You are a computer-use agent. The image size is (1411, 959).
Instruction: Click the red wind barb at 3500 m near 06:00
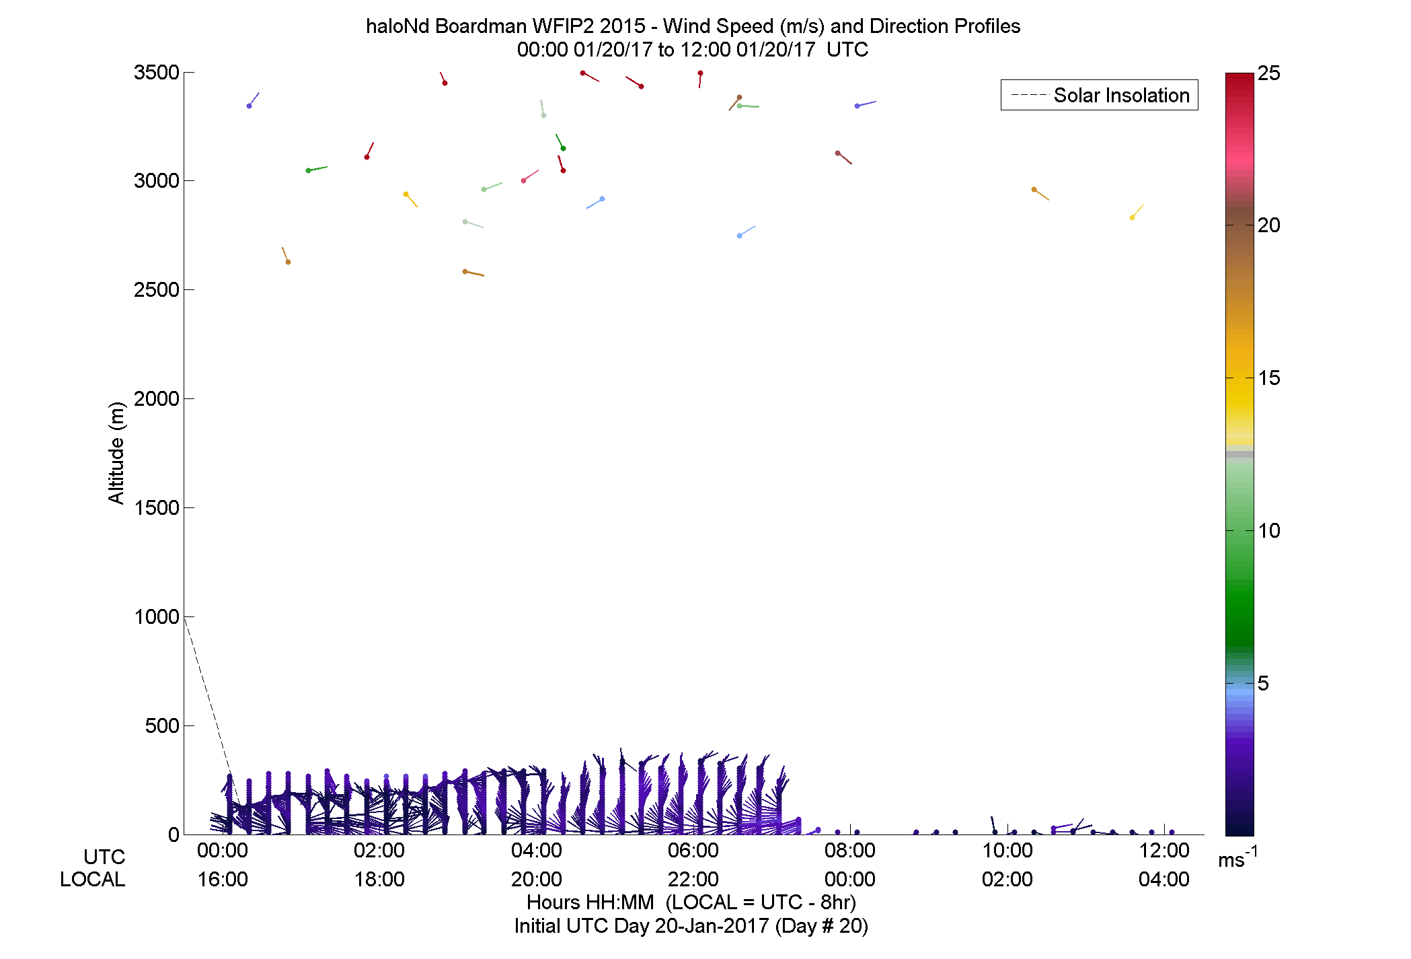pyautogui.click(x=700, y=79)
